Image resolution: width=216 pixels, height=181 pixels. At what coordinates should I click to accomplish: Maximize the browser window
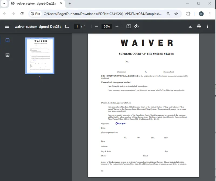[198, 4]
